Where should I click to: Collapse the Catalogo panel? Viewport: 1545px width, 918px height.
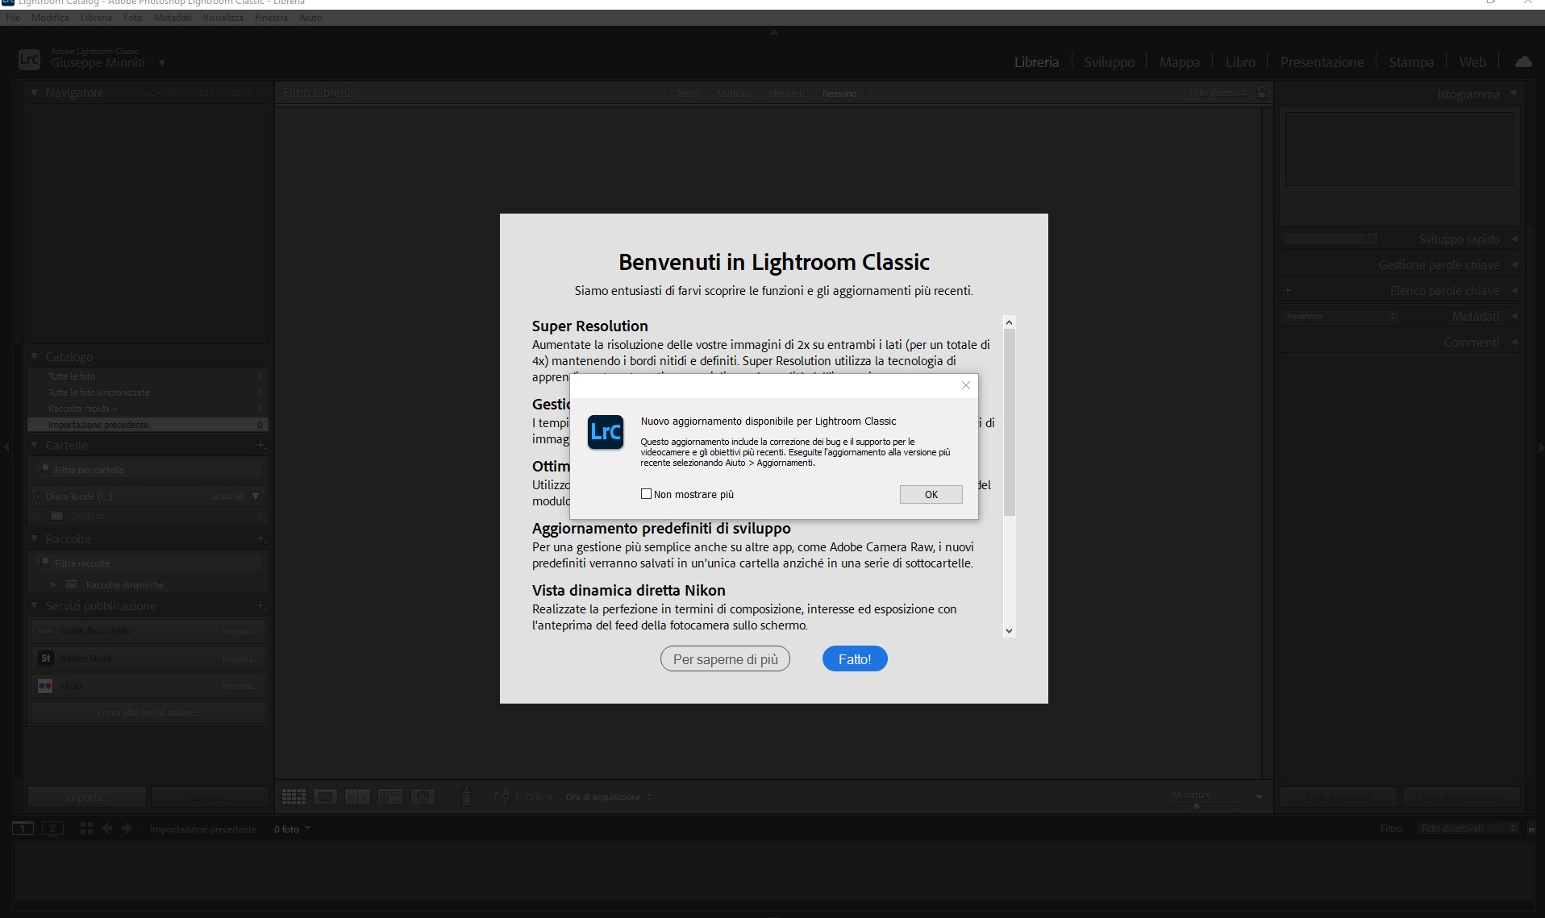(34, 356)
